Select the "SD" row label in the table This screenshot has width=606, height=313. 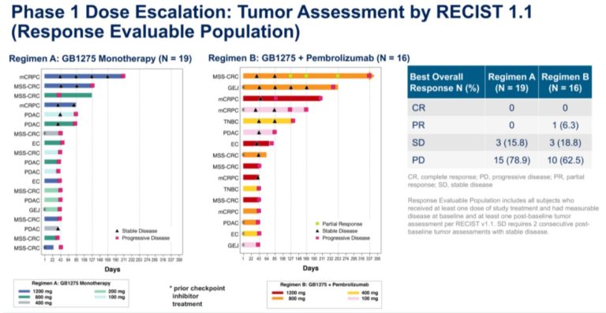[418, 143]
